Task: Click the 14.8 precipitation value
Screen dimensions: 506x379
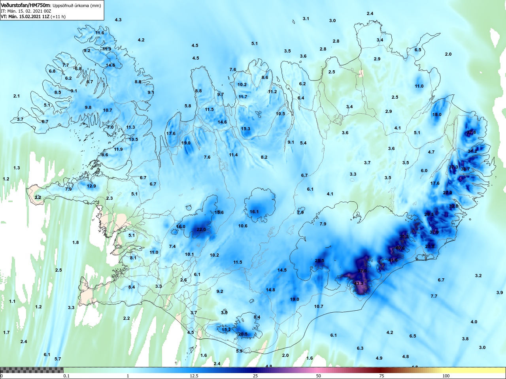Action: [270, 290]
